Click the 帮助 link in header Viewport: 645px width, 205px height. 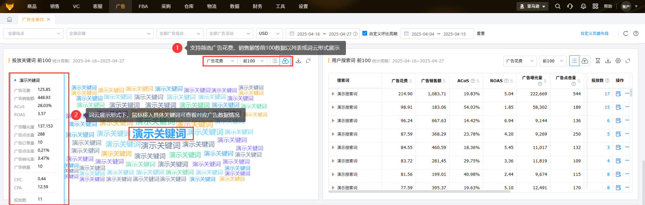(608, 6)
